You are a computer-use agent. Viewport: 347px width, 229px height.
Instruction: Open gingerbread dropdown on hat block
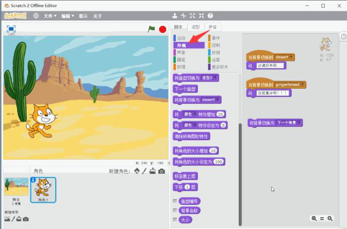click(x=290, y=84)
